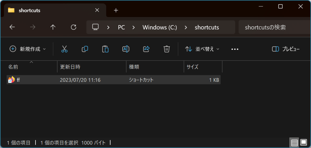
Task: Toggle the プレビュー preview pane
Action: [286, 49]
